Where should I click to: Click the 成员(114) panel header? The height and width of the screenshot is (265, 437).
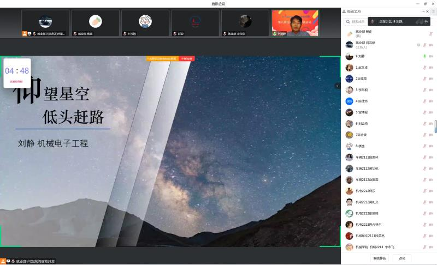353,11
